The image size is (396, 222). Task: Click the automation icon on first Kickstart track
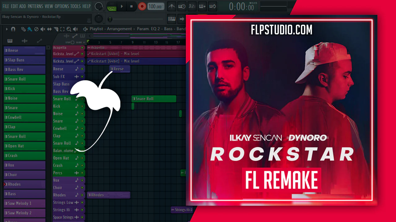[x=77, y=54]
